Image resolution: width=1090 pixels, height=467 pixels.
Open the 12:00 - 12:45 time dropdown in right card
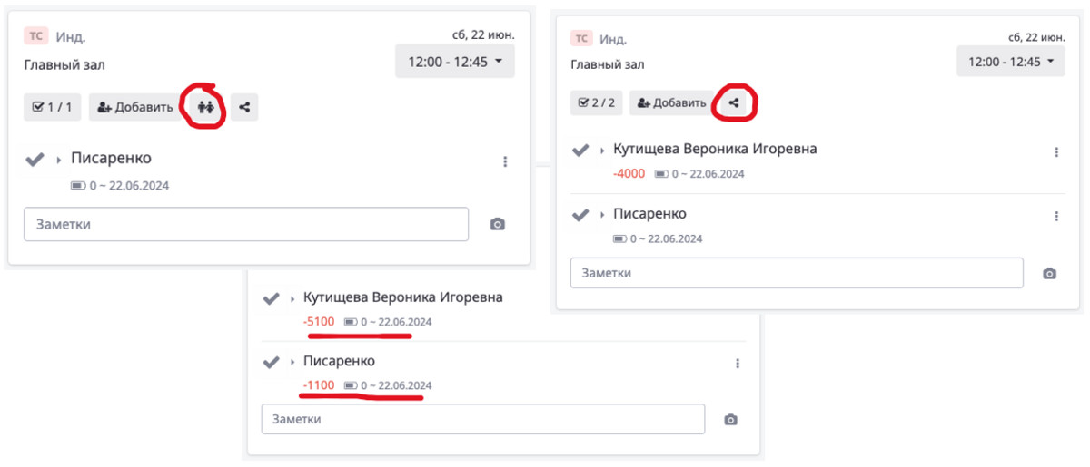(x=1011, y=62)
